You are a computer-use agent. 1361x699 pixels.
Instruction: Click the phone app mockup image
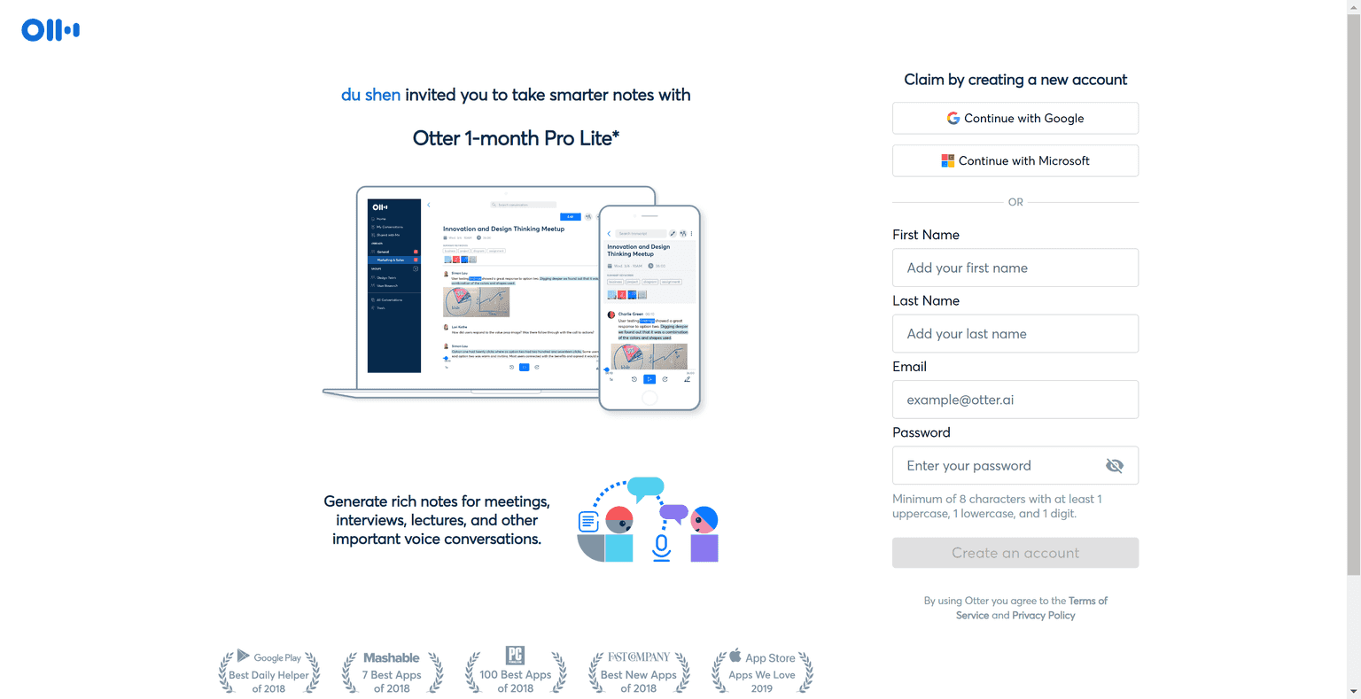649,308
